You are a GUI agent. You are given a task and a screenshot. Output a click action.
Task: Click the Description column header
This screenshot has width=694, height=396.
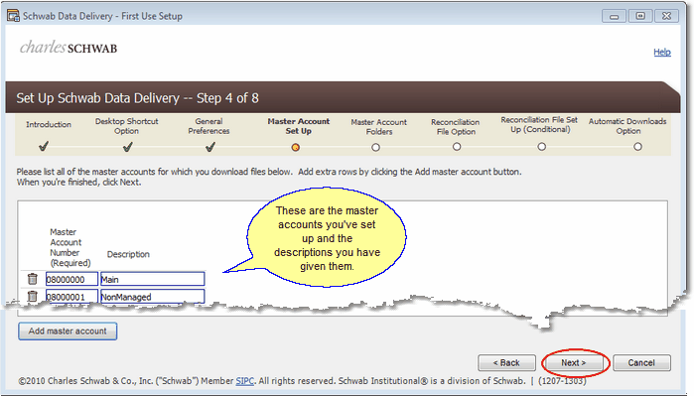128,254
